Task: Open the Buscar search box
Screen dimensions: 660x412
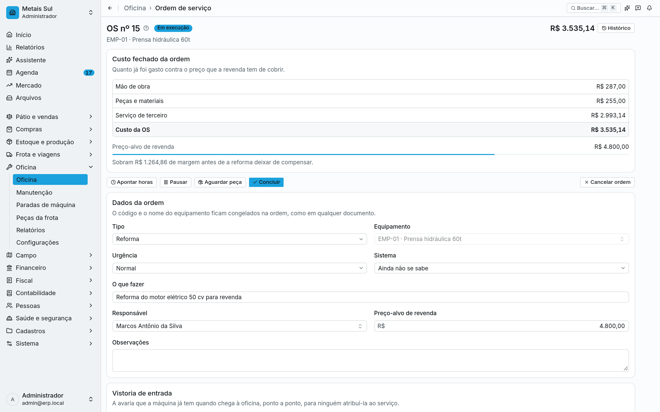Action: point(593,8)
